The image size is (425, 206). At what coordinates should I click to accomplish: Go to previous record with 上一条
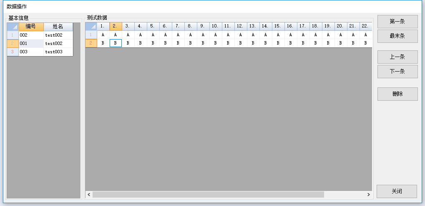pyautogui.click(x=397, y=57)
